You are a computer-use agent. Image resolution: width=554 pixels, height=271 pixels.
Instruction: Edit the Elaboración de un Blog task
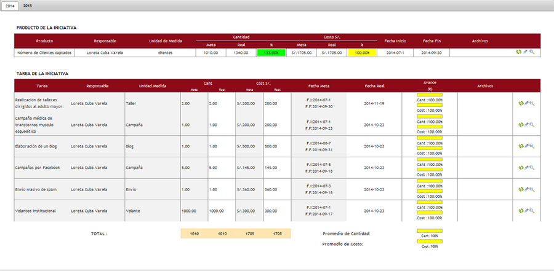click(526, 146)
